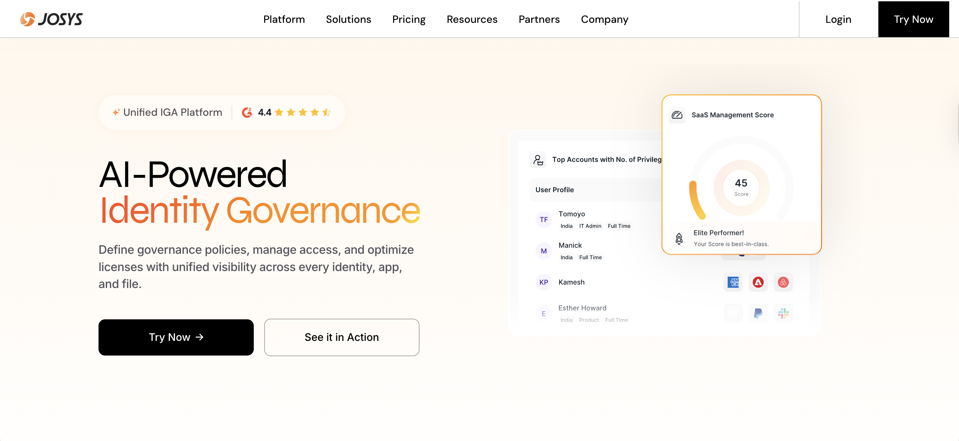Click the user crown icon near Top Accounts
959x441 pixels.
pyautogui.click(x=538, y=160)
